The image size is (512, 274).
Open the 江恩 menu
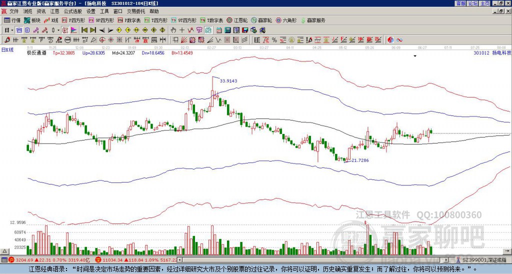tap(55, 11)
